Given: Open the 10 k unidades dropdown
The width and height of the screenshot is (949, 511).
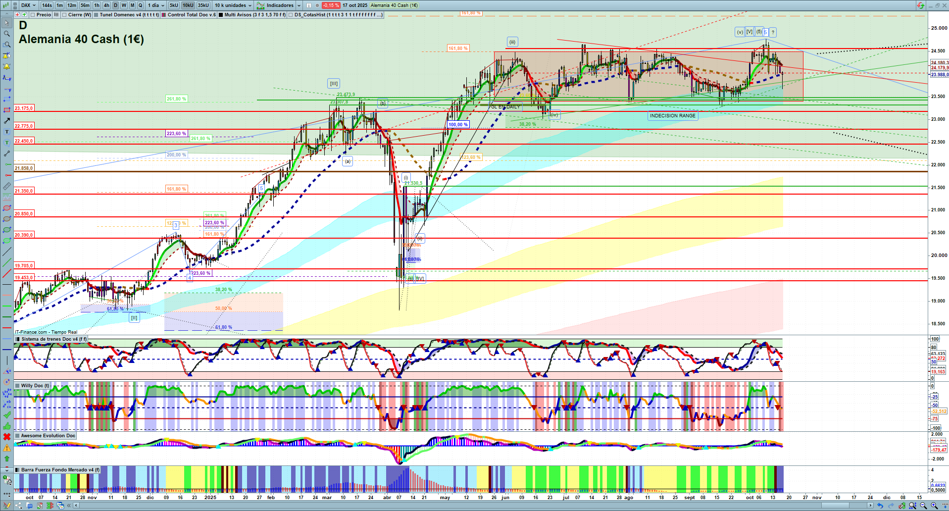Looking at the screenshot, I should click(233, 5).
